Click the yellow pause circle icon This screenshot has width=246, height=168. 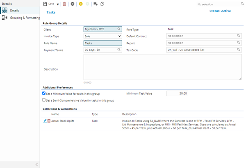81,4
